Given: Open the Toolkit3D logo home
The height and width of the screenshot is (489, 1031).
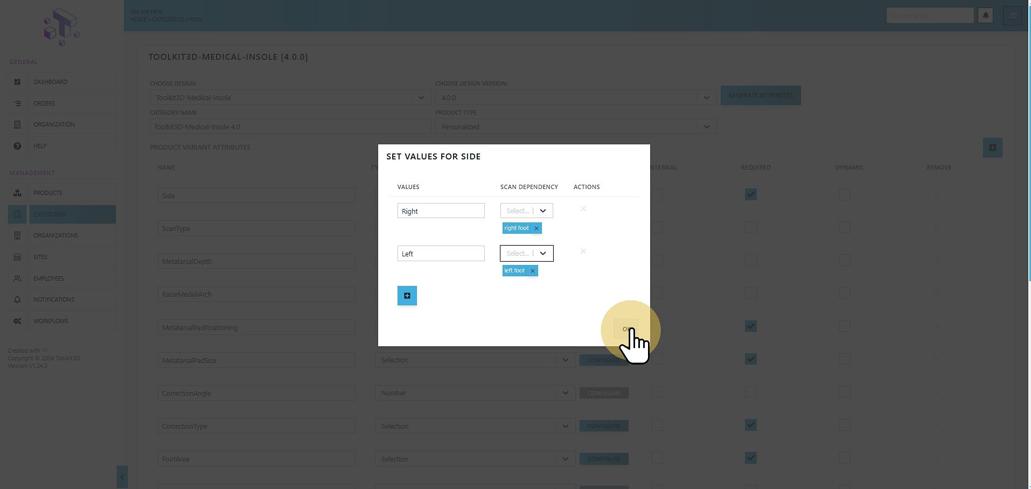Looking at the screenshot, I should pyautogui.click(x=61, y=27).
